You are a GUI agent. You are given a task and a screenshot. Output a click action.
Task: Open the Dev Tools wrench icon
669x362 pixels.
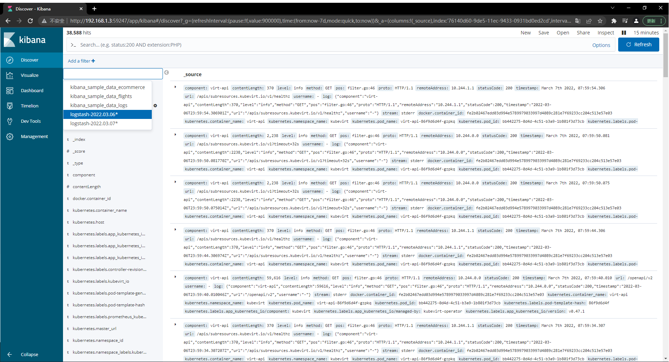[10, 121]
